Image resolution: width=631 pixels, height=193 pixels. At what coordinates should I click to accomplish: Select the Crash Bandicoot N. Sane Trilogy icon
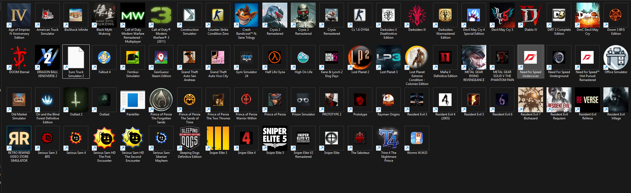[246, 15]
